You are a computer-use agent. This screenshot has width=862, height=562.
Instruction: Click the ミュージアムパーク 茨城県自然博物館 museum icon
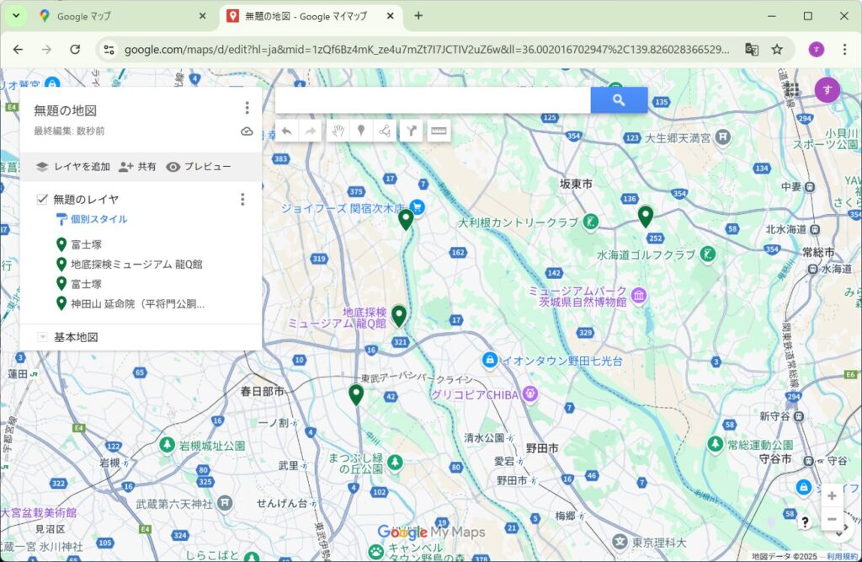pos(639,296)
